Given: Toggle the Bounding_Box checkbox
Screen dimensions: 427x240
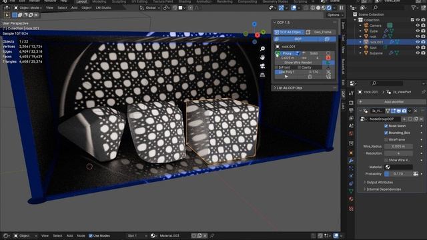Looking at the screenshot, I should [x=386, y=133].
